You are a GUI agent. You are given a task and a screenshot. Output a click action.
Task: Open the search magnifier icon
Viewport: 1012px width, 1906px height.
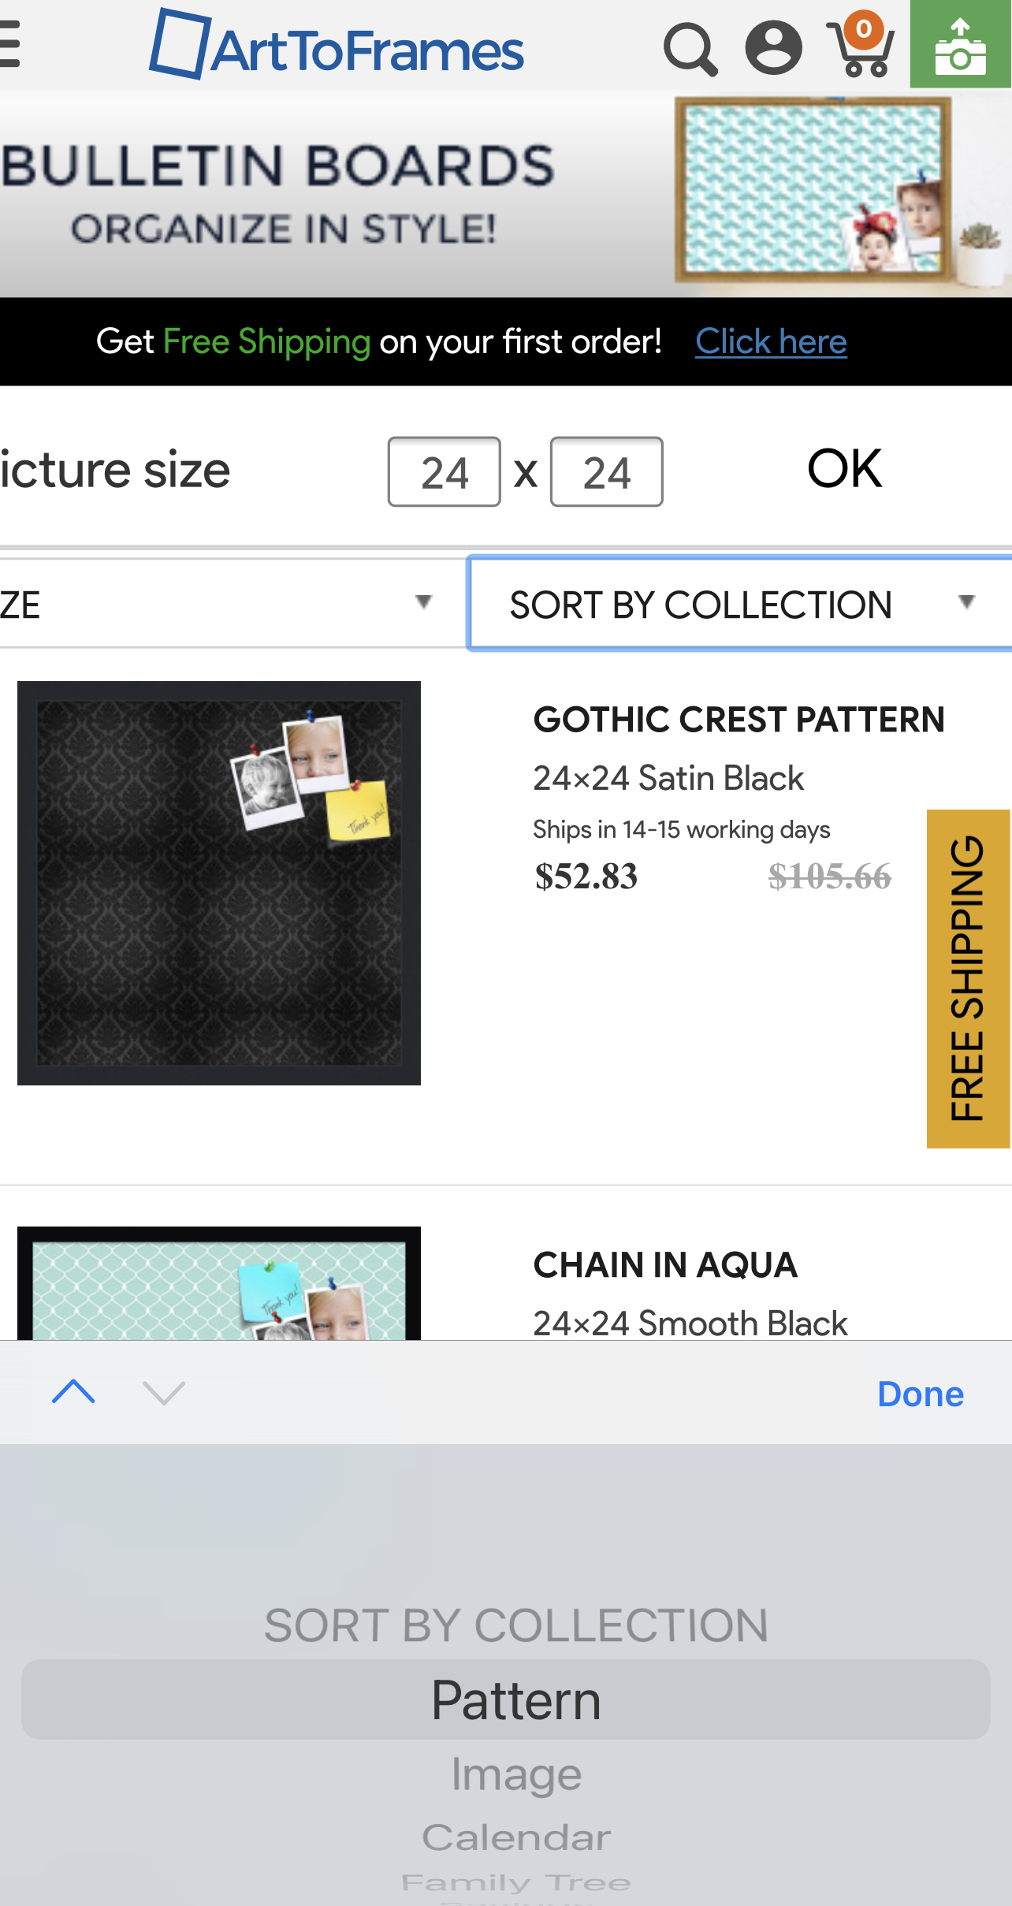point(690,49)
